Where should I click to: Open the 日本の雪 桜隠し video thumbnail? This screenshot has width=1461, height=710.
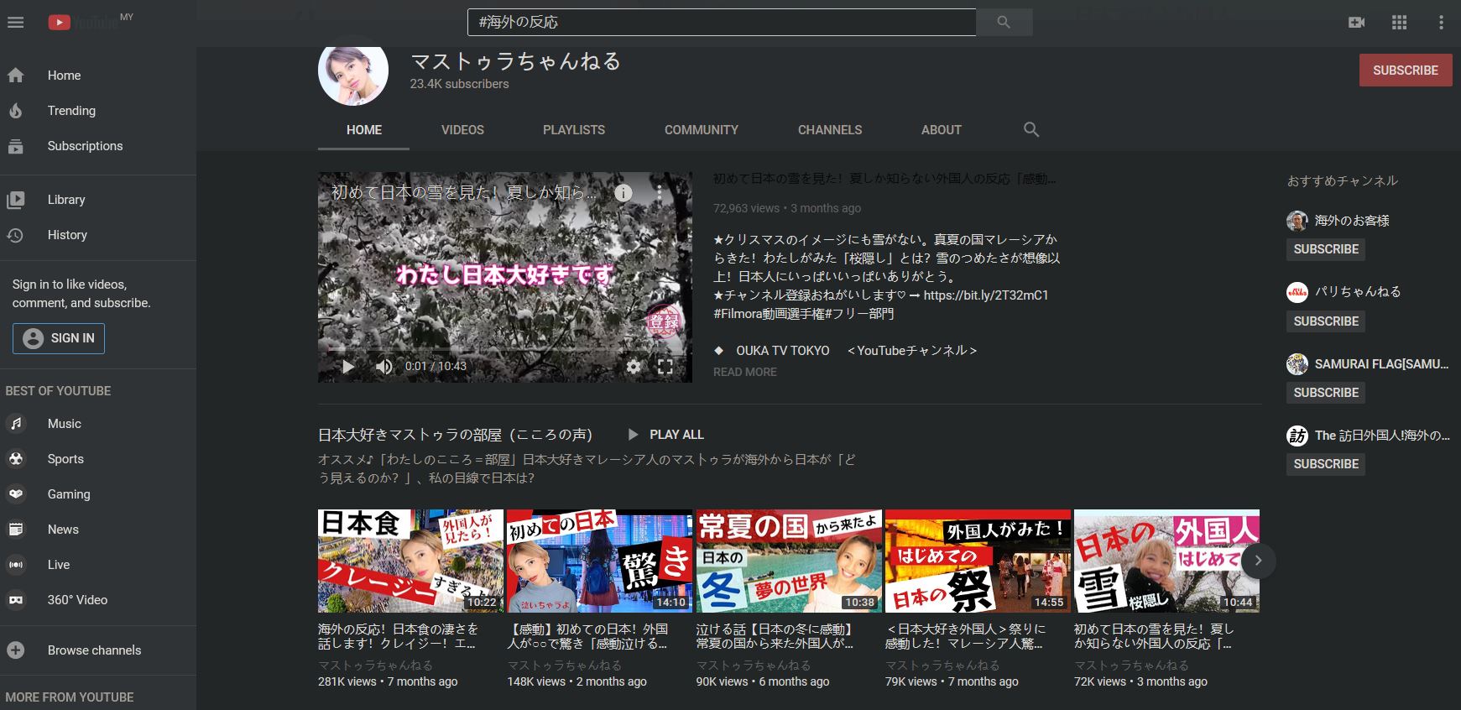[x=1166, y=561]
